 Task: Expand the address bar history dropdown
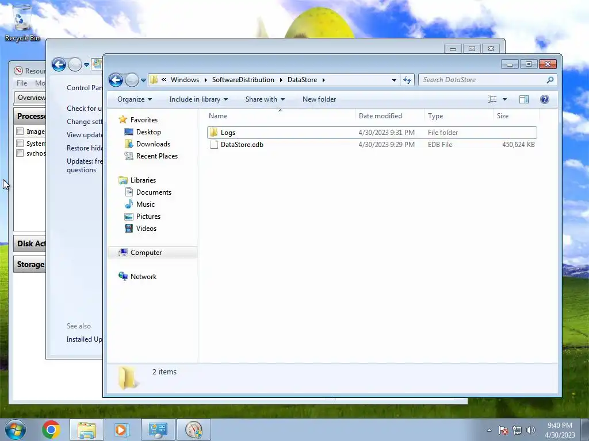point(394,80)
